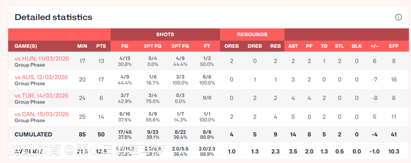The width and height of the screenshot is (411, 163).
Task: Click the PTS column header
Action: (x=101, y=46)
